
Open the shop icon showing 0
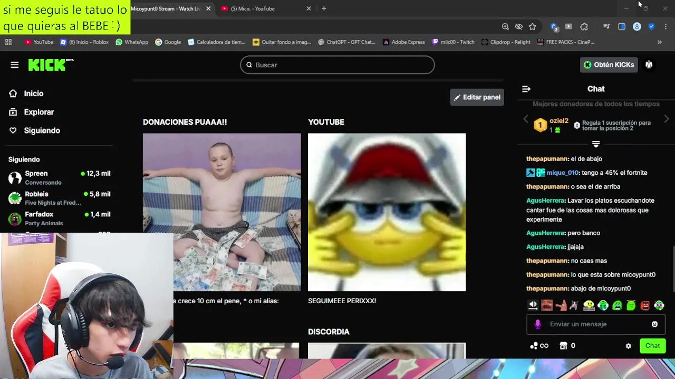coord(567,346)
